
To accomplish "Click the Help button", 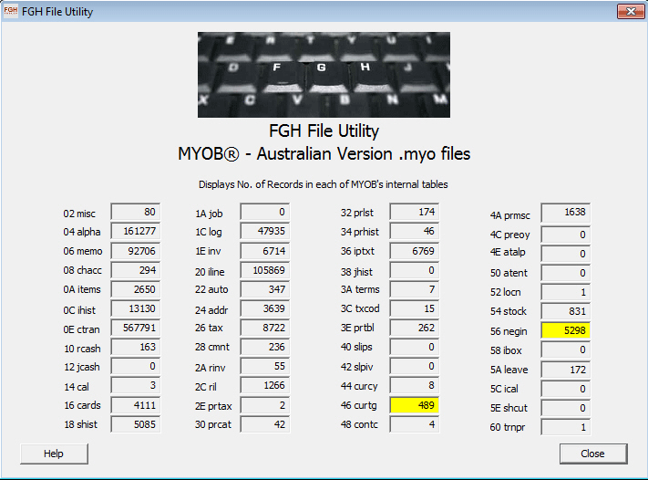I will 54,454.
